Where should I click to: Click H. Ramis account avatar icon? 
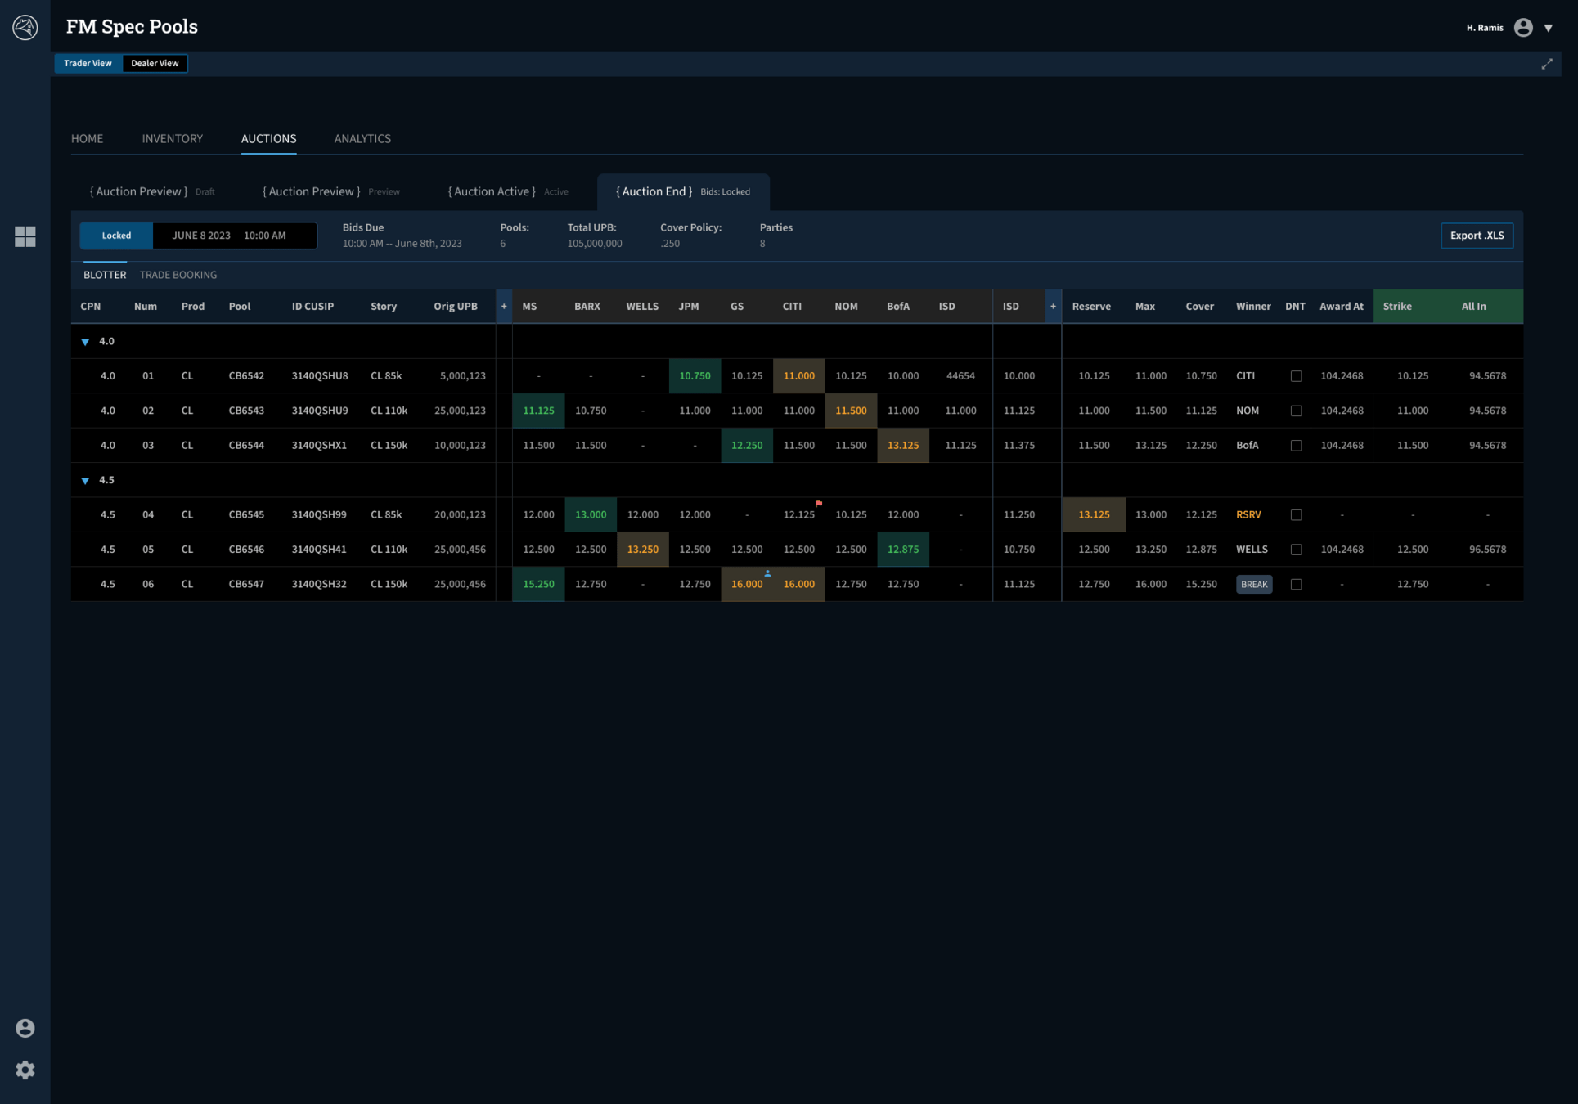tap(1522, 28)
